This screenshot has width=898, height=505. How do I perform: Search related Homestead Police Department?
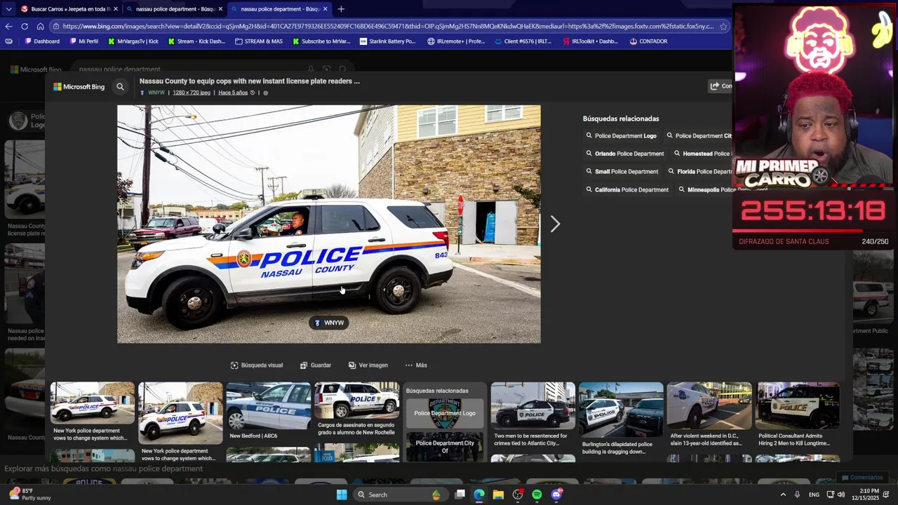pos(703,154)
